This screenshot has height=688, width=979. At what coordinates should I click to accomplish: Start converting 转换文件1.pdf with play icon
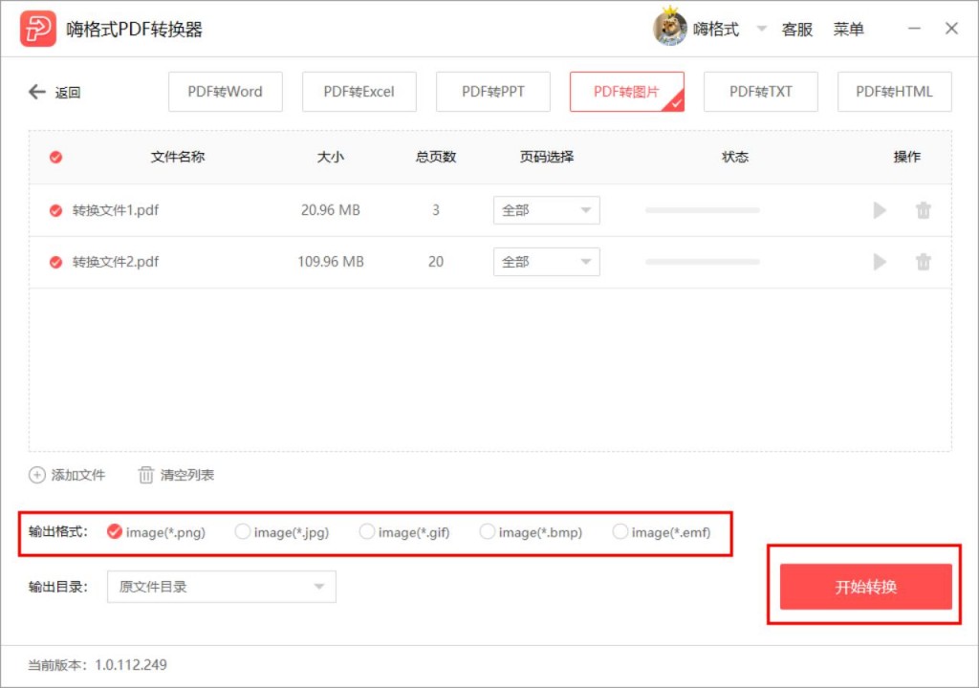[880, 210]
